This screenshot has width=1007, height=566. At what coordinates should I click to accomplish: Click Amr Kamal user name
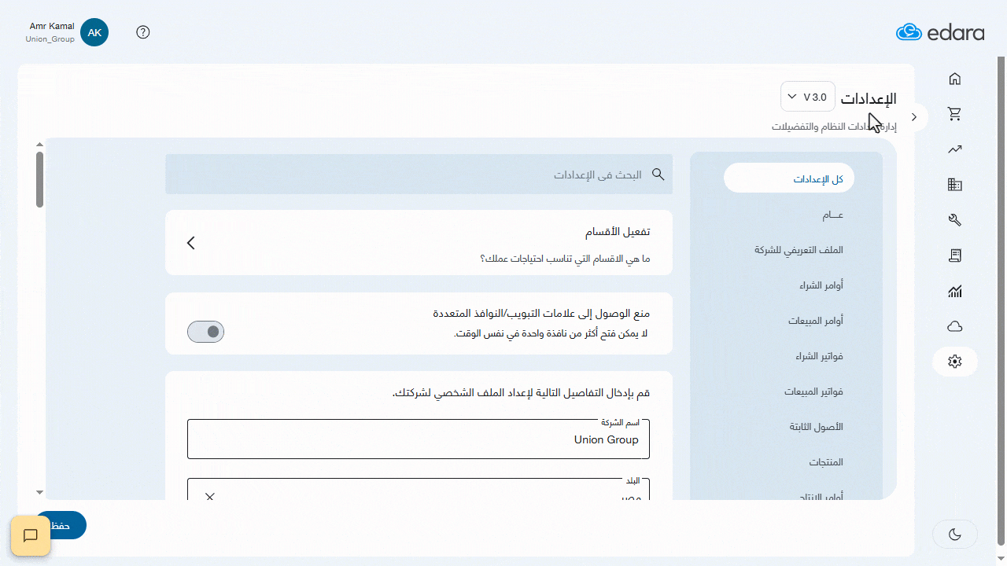pyautogui.click(x=52, y=26)
